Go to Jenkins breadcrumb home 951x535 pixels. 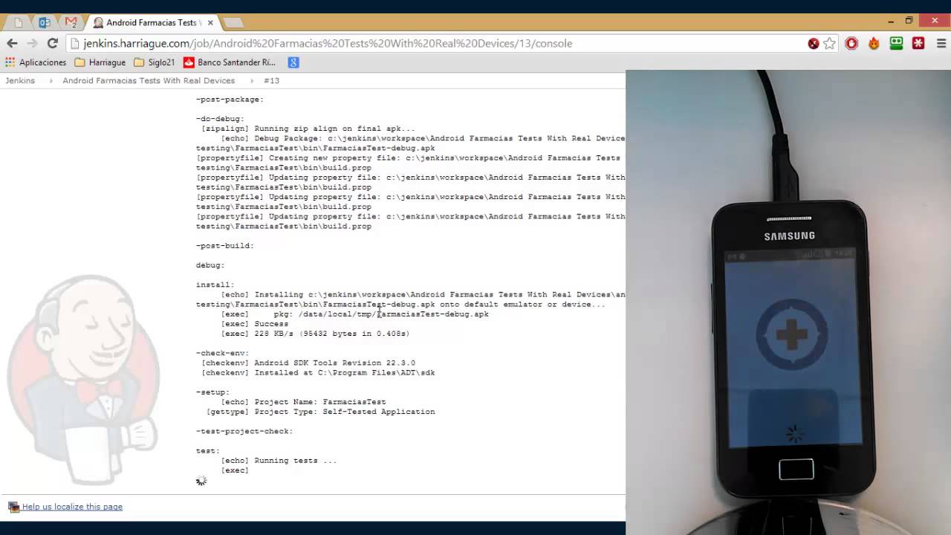coord(20,80)
